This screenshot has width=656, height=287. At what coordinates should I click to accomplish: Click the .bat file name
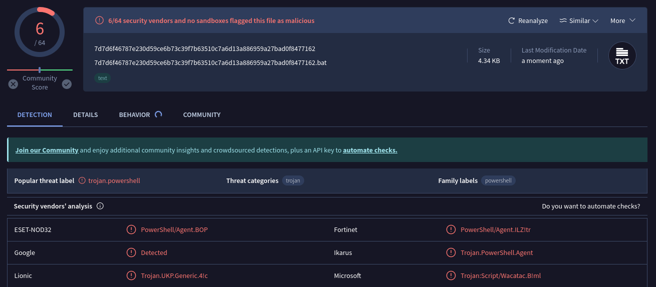pos(210,62)
